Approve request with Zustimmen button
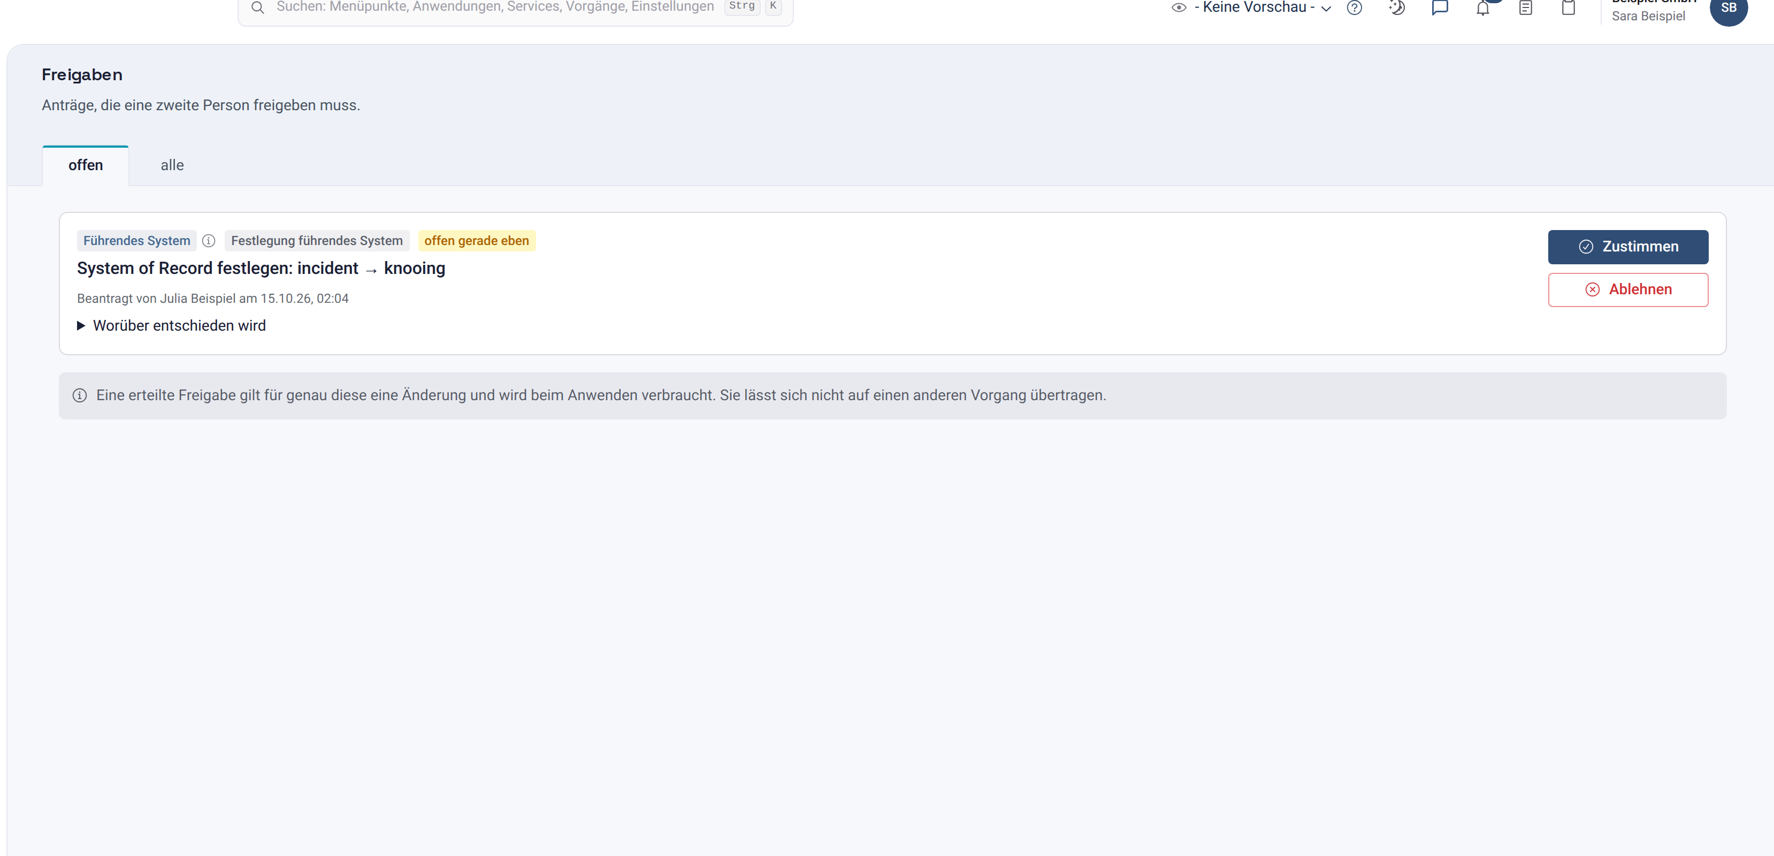The image size is (1774, 856). (1628, 247)
